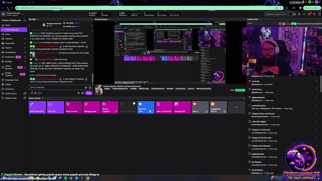Open Manage Goals quick action
Screen dimensions: 322x181
point(92,107)
